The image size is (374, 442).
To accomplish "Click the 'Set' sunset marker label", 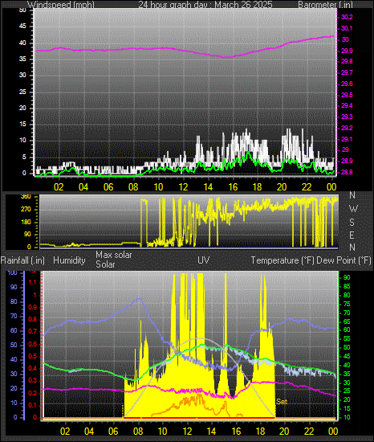I will tap(282, 401).
